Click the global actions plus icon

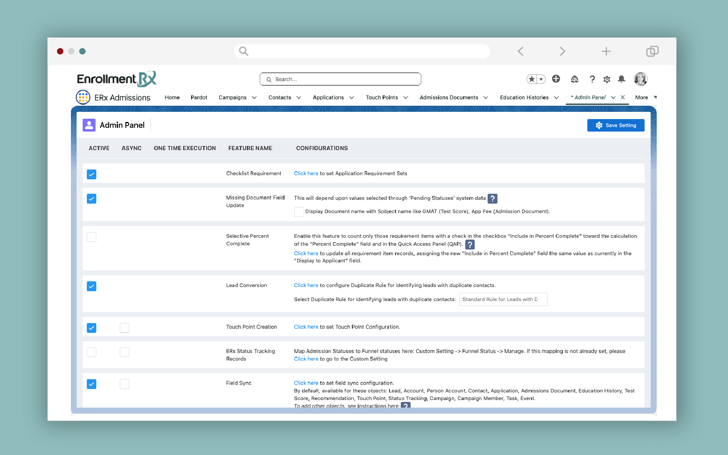pyautogui.click(x=556, y=78)
